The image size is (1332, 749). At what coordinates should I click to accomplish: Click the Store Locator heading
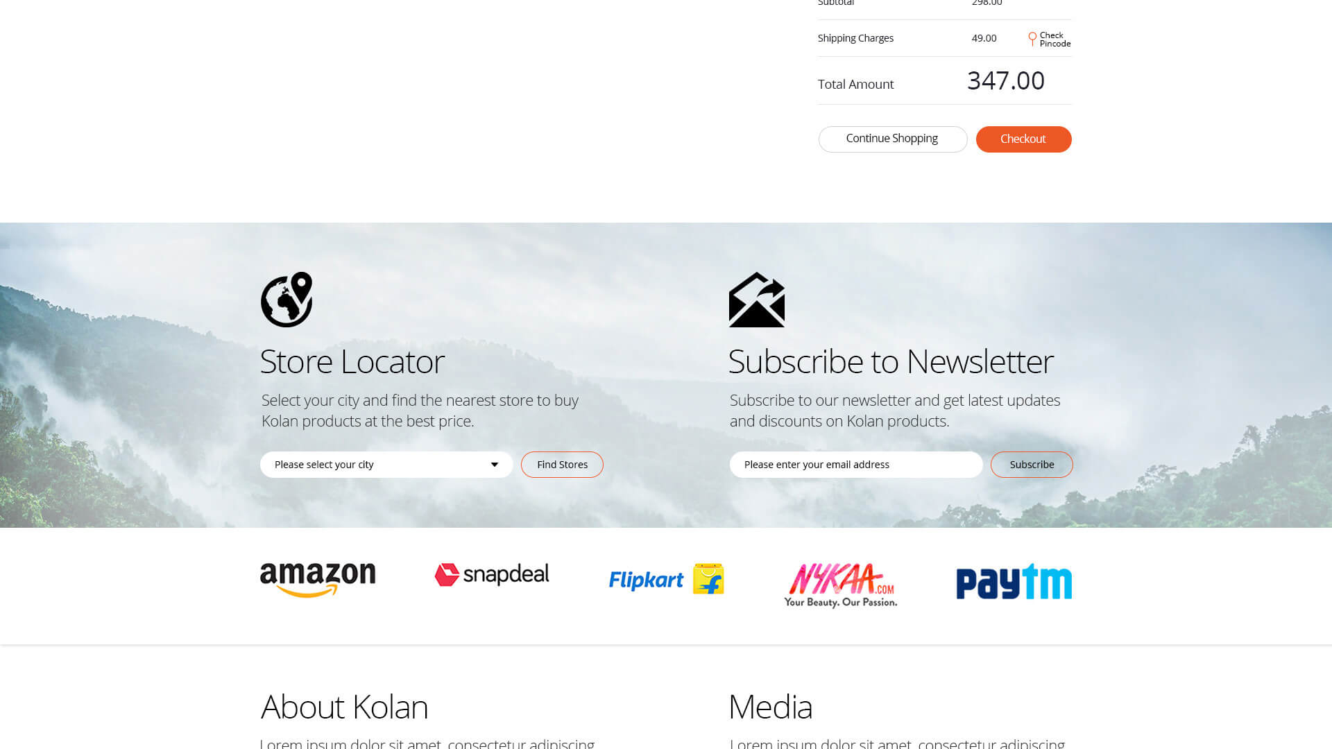352,361
